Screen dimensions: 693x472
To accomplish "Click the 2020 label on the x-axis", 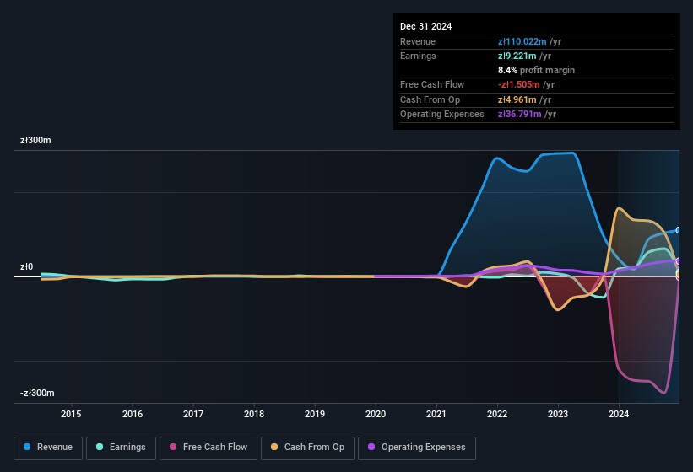I will pos(376,414).
